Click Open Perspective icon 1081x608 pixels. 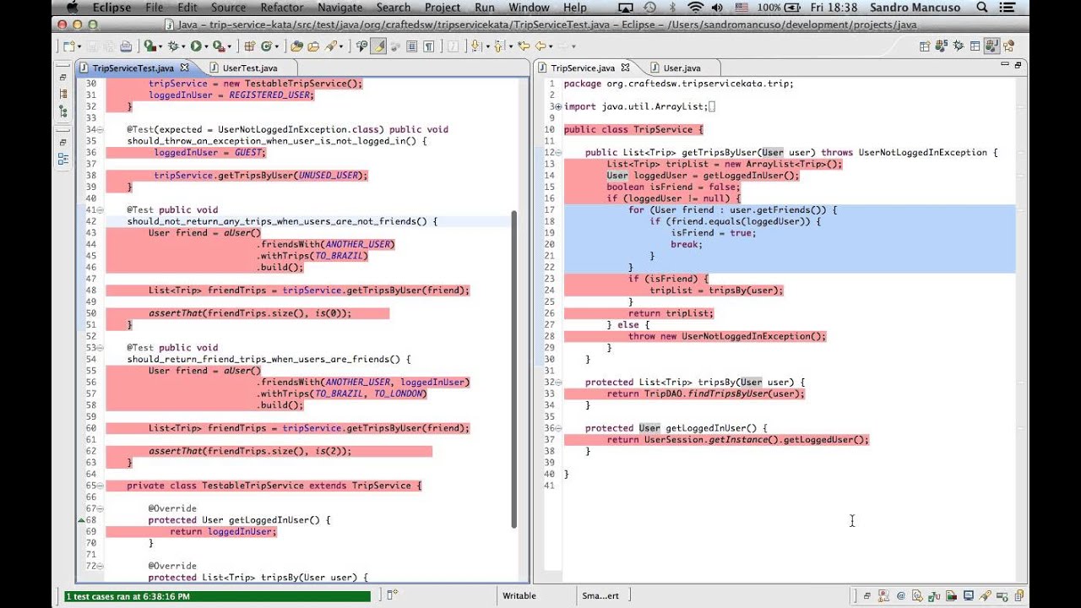(x=925, y=46)
